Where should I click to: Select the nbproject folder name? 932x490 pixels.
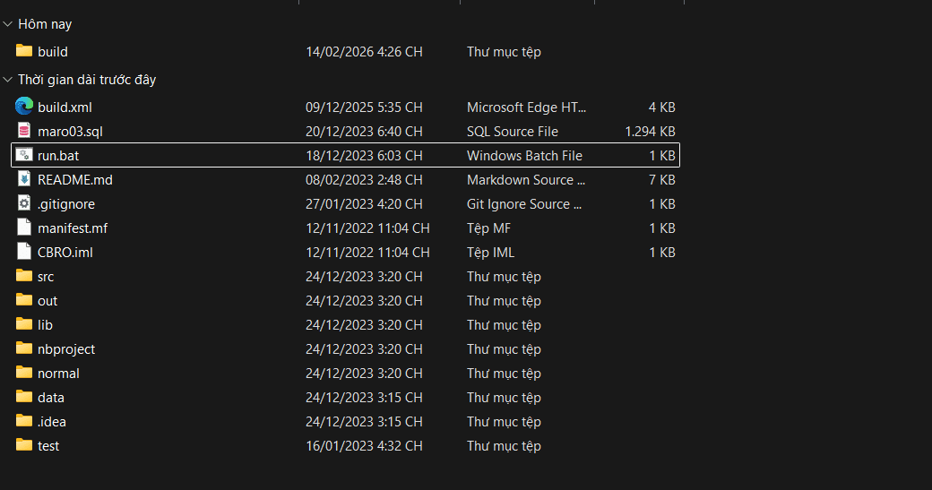coord(66,349)
